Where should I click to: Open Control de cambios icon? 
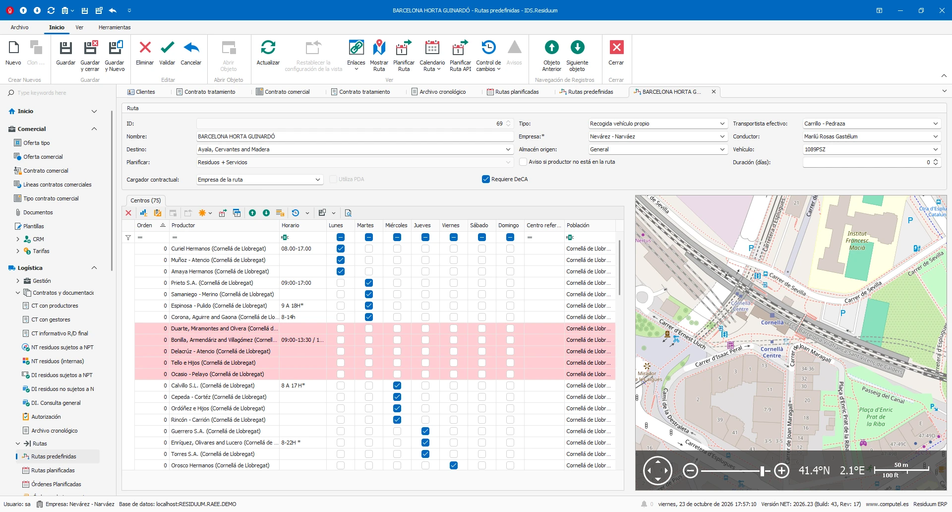tap(488, 56)
